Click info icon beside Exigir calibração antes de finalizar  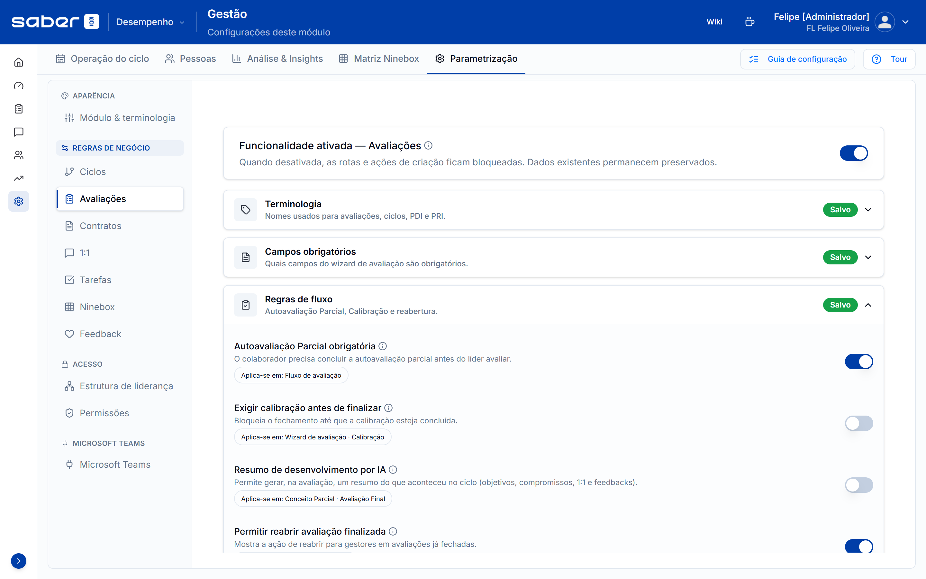(x=388, y=408)
